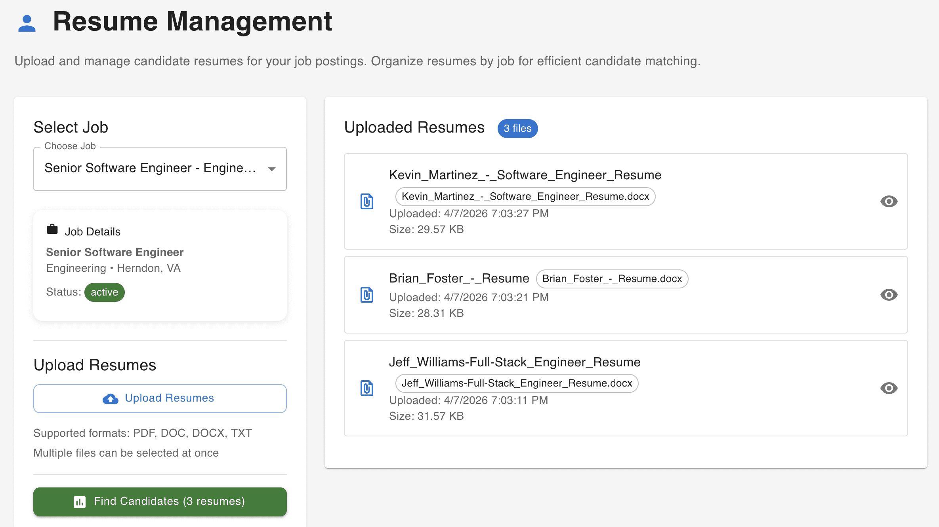This screenshot has width=939, height=527.
Task: Click the Choose Job dropdown arrow
Action: tap(272, 169)
